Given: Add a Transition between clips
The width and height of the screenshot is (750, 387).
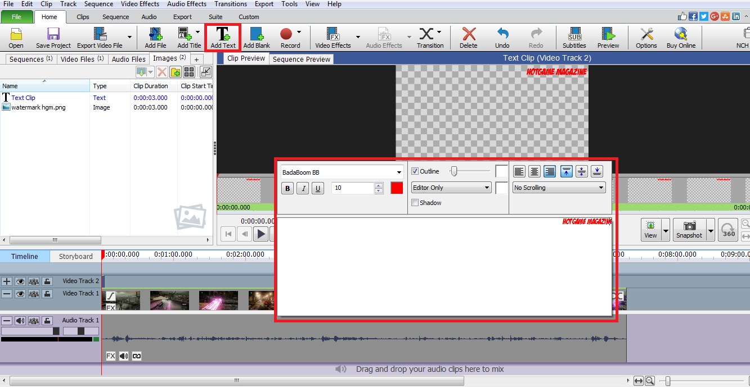Looking at the screenshot, I should (429, 37).
